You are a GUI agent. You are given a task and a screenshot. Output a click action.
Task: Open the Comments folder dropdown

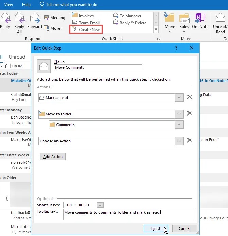coord(179,125)
